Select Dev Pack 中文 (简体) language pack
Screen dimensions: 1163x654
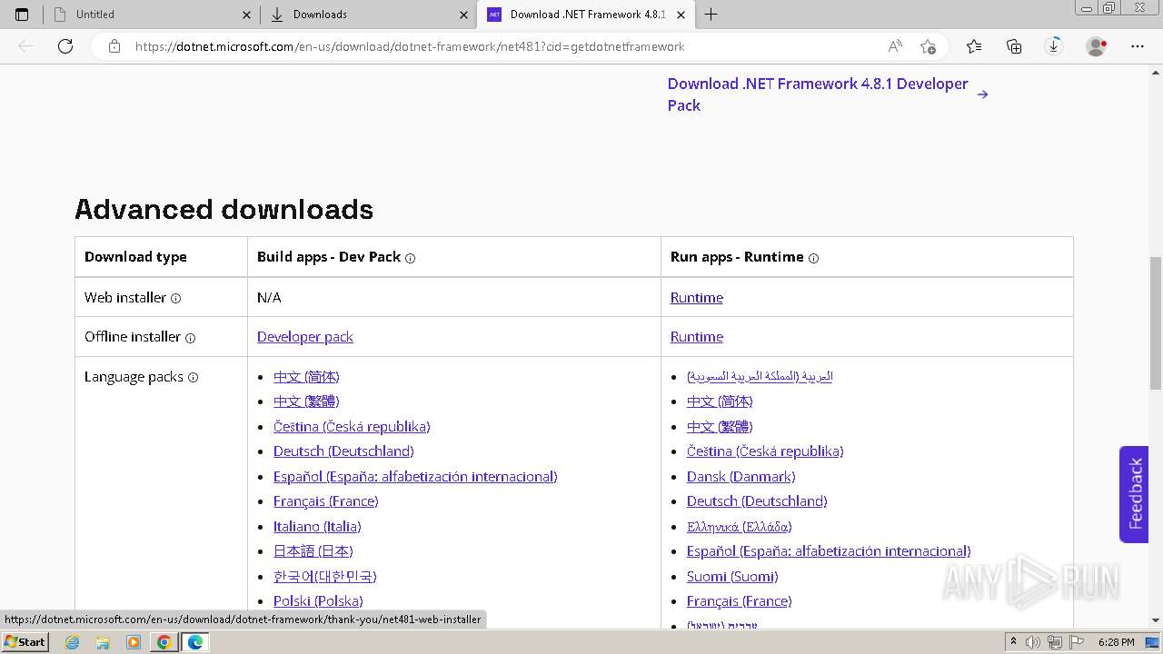point(306,376)
